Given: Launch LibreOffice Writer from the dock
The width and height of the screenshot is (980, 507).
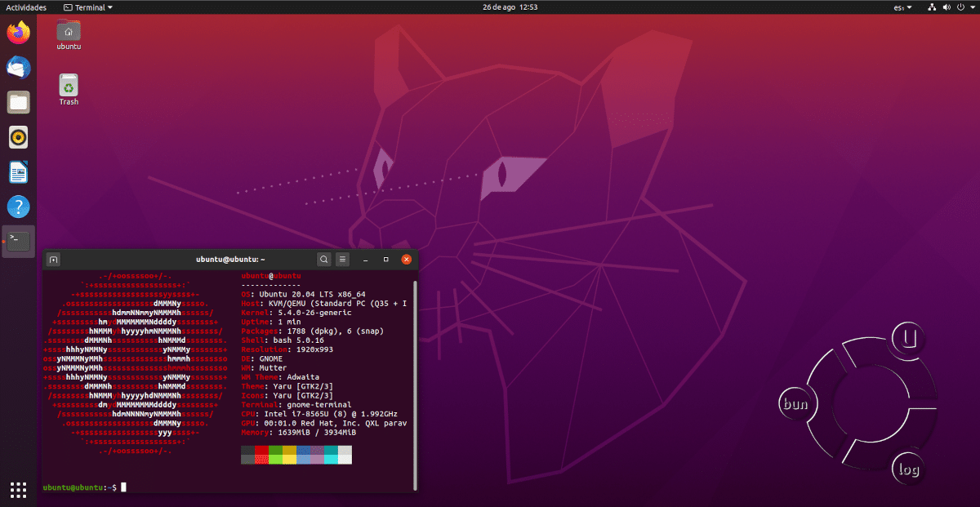Looking at the screenshot, I should pyautogui.click(x=17, y=172).
